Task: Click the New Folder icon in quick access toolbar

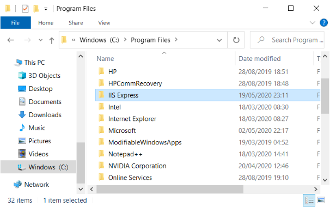Action: coord(36,9)
